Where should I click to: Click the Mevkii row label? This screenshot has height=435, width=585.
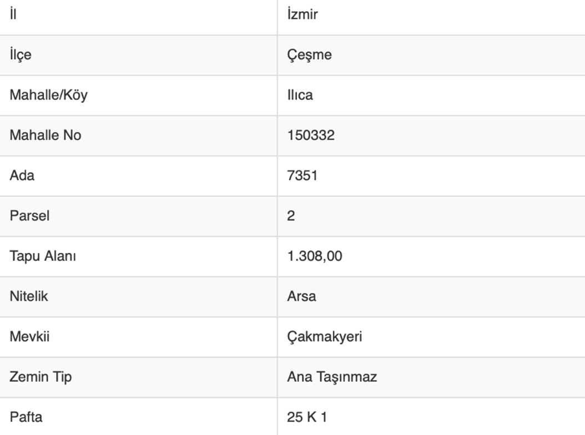pyautogui.click(x=29, y=337)
